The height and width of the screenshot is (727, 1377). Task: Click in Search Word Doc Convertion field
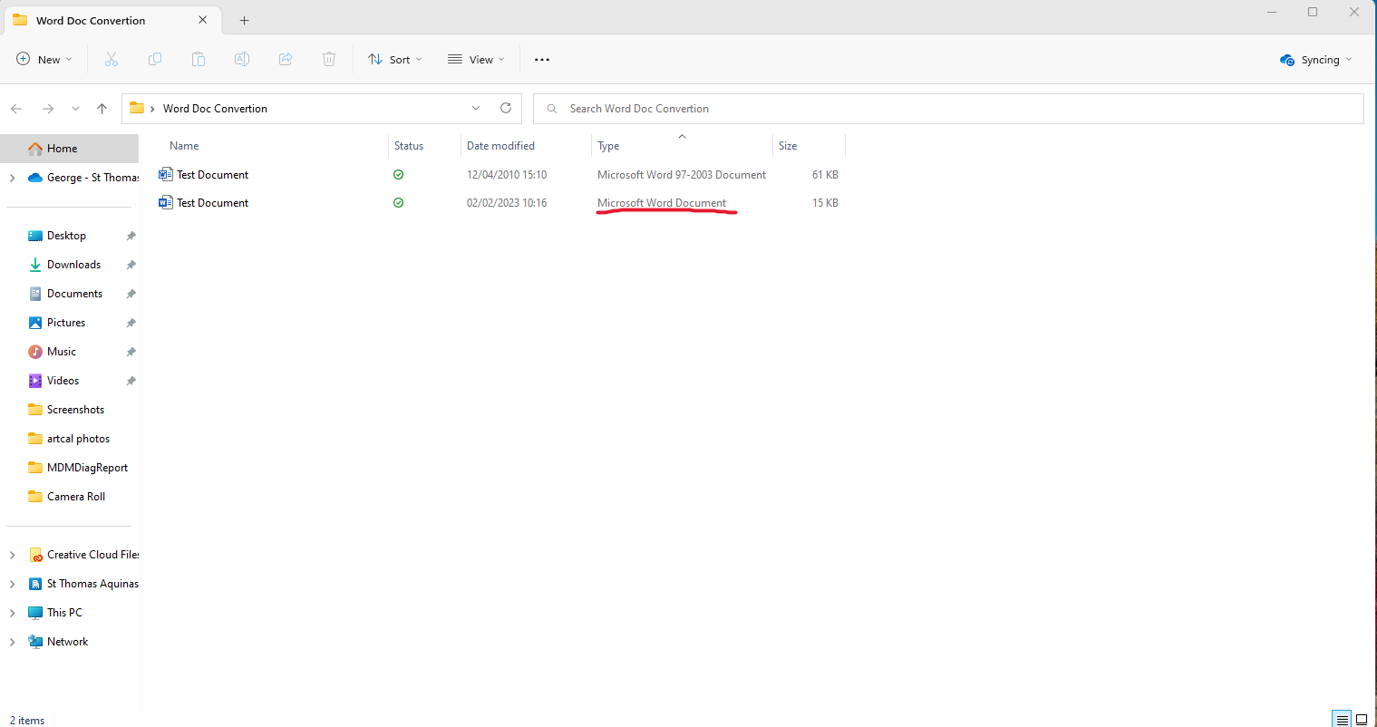948,109
